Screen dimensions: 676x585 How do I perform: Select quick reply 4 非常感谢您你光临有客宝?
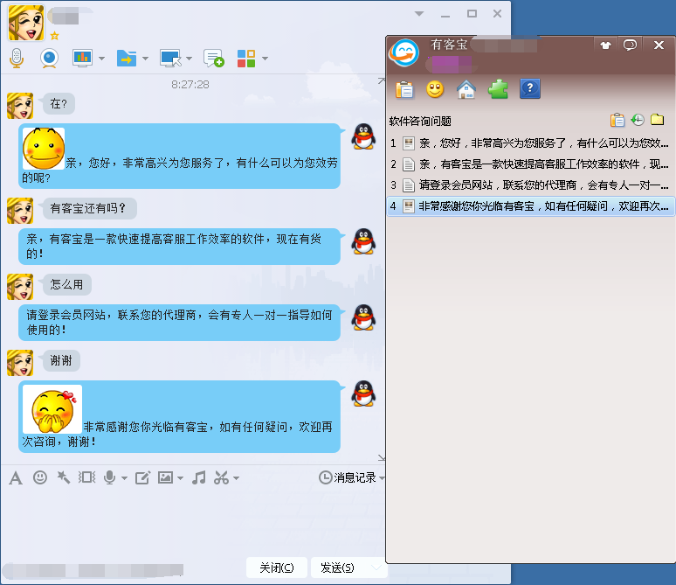tap(530, 206)
